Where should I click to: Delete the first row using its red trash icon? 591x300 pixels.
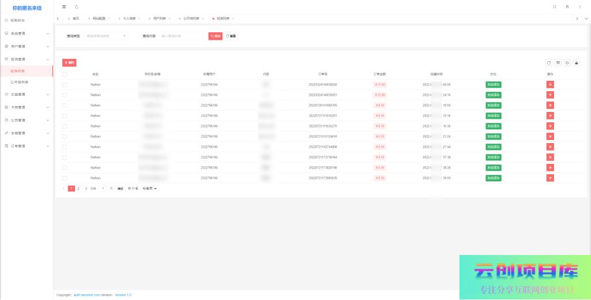click(x=550, y=84)
